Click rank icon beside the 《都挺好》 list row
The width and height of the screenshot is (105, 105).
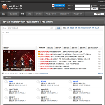(x=39, y=59)
